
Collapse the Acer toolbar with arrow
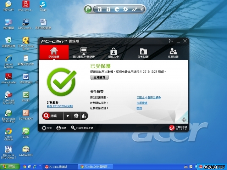[x=142, y=10]
